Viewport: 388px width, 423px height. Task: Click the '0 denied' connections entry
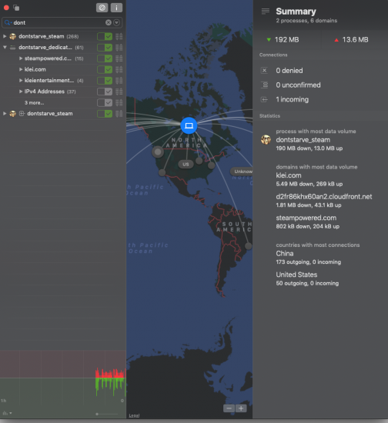[289, 71]
